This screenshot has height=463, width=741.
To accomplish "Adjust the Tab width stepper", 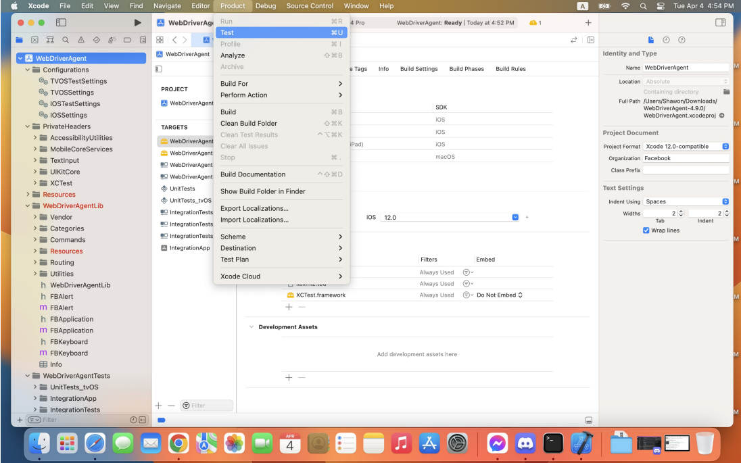I will 681,214.
